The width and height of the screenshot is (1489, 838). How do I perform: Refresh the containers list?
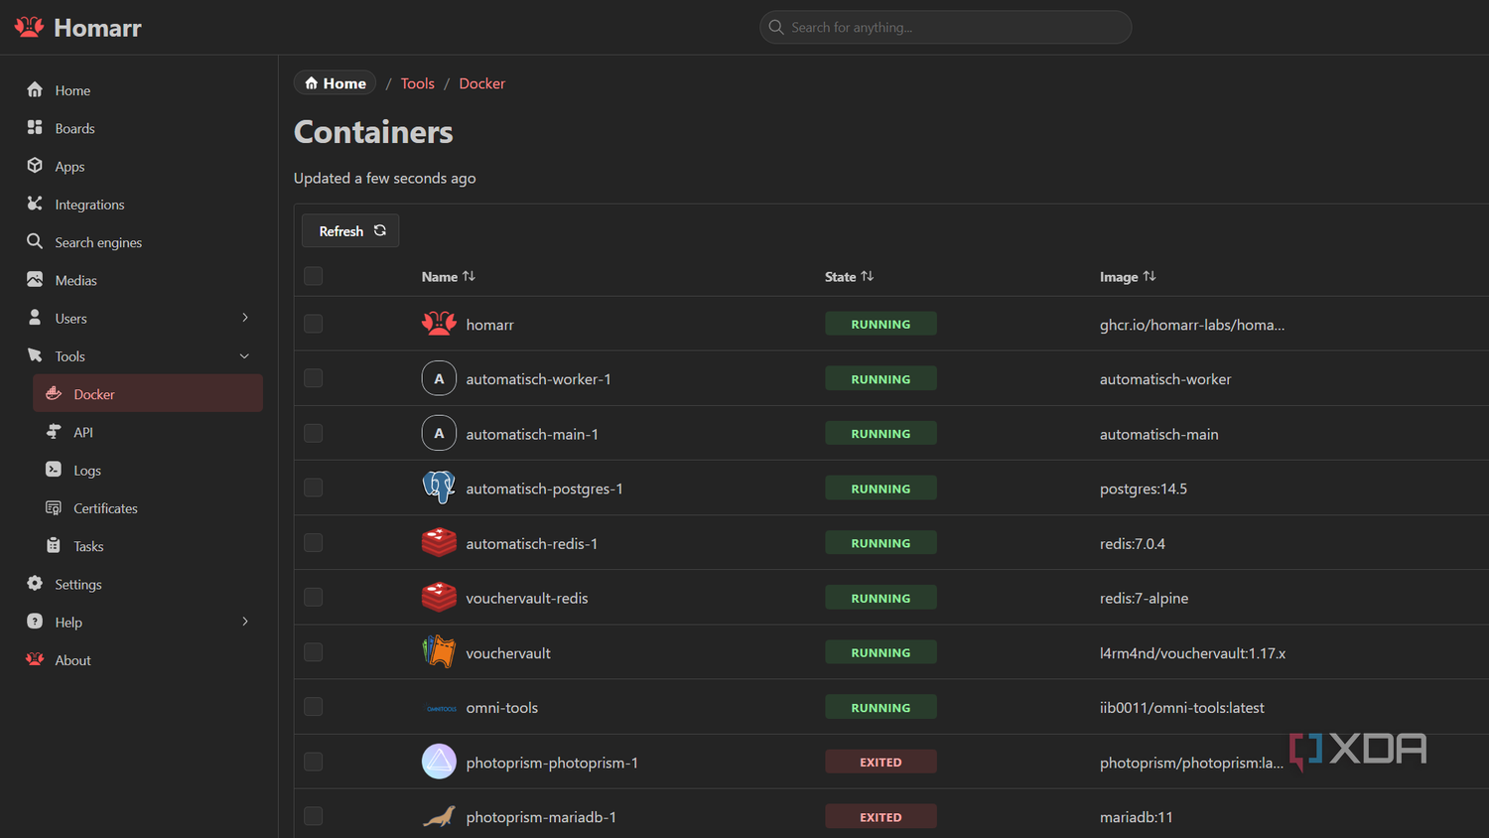click(350, 230)
